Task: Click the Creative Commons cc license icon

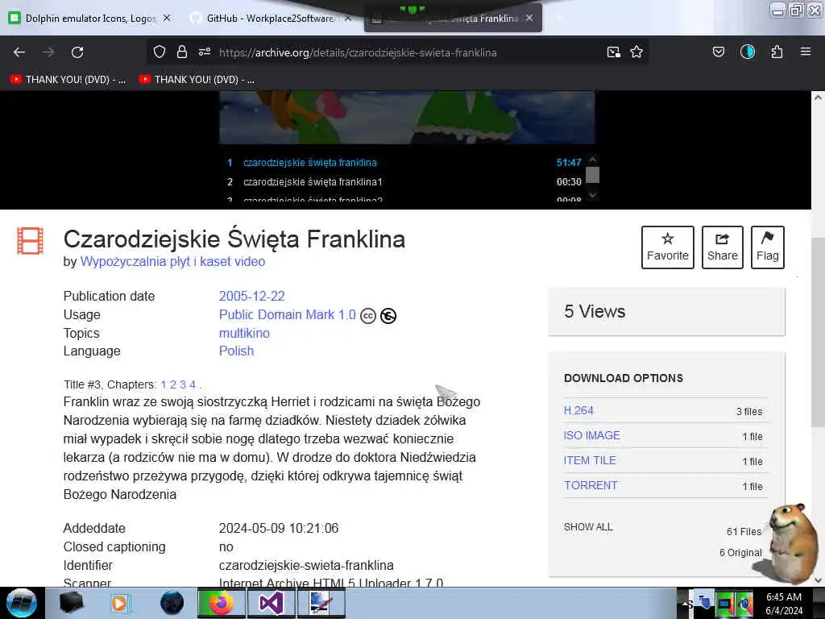Action: [x=368, y=316]
